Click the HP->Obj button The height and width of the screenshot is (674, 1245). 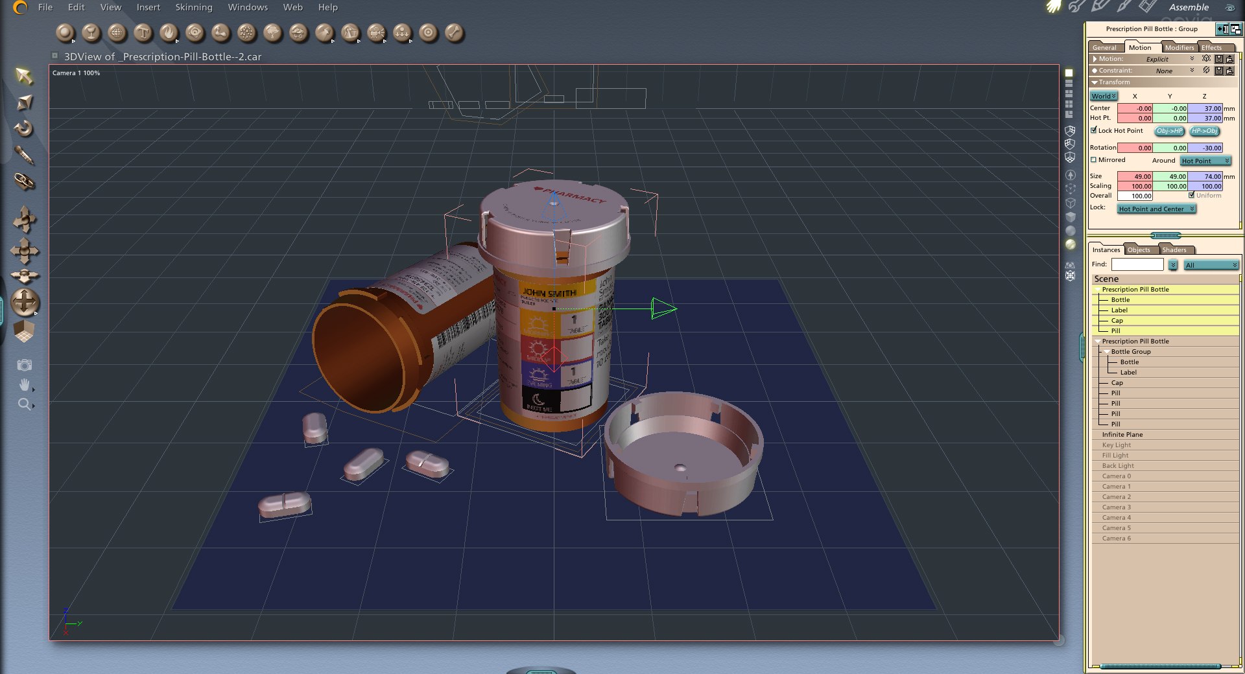1204,131
